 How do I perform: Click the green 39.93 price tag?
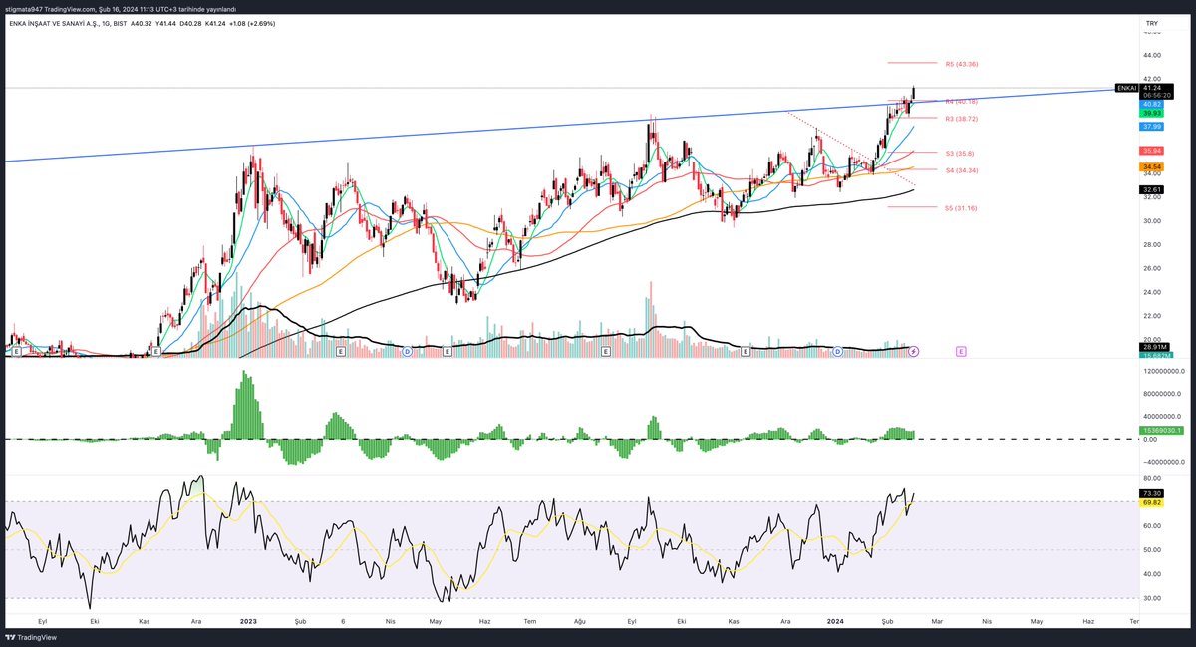(1150, 113)
